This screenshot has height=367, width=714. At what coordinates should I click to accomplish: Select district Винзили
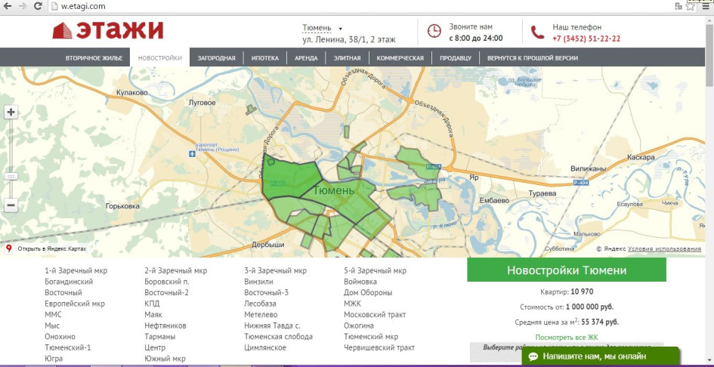pyautogui.click(x=258, y=282)
